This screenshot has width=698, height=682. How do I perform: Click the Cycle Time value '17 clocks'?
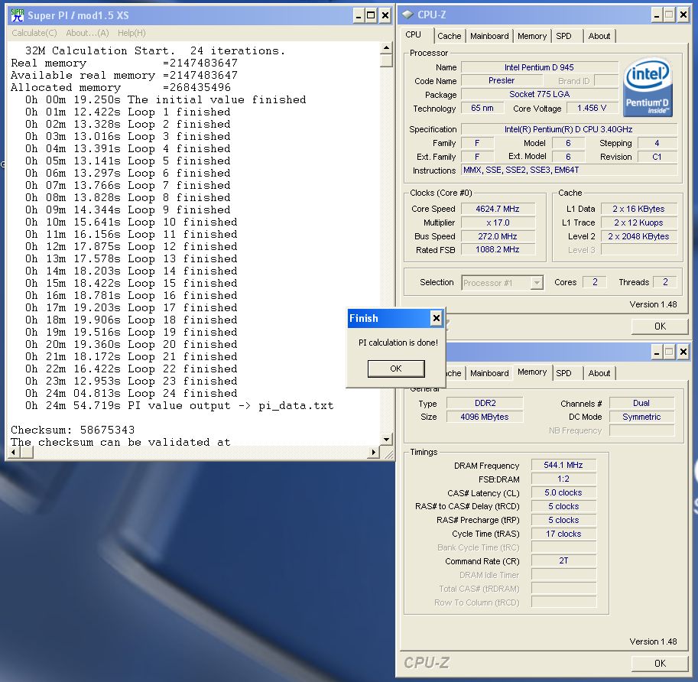(x=563, y=534)
